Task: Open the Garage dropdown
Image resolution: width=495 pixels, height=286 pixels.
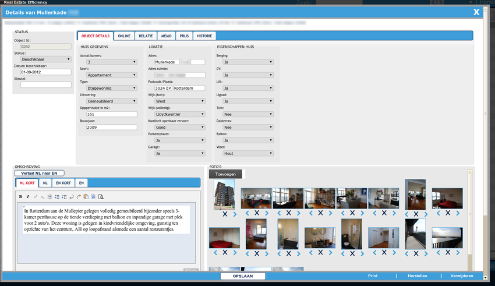Action: click(x=179, y=153)
